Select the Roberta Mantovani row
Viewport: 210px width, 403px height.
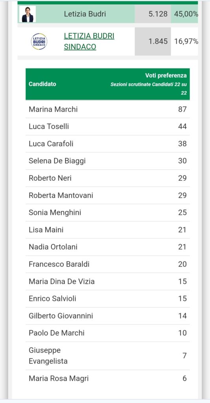tap(108, 195)
